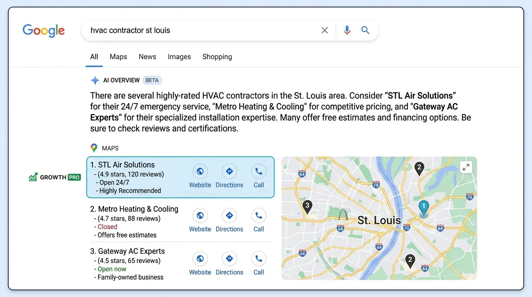This screenshot has width=532, height=297.
Task: Expand the map to full screen
Action: 466,167
